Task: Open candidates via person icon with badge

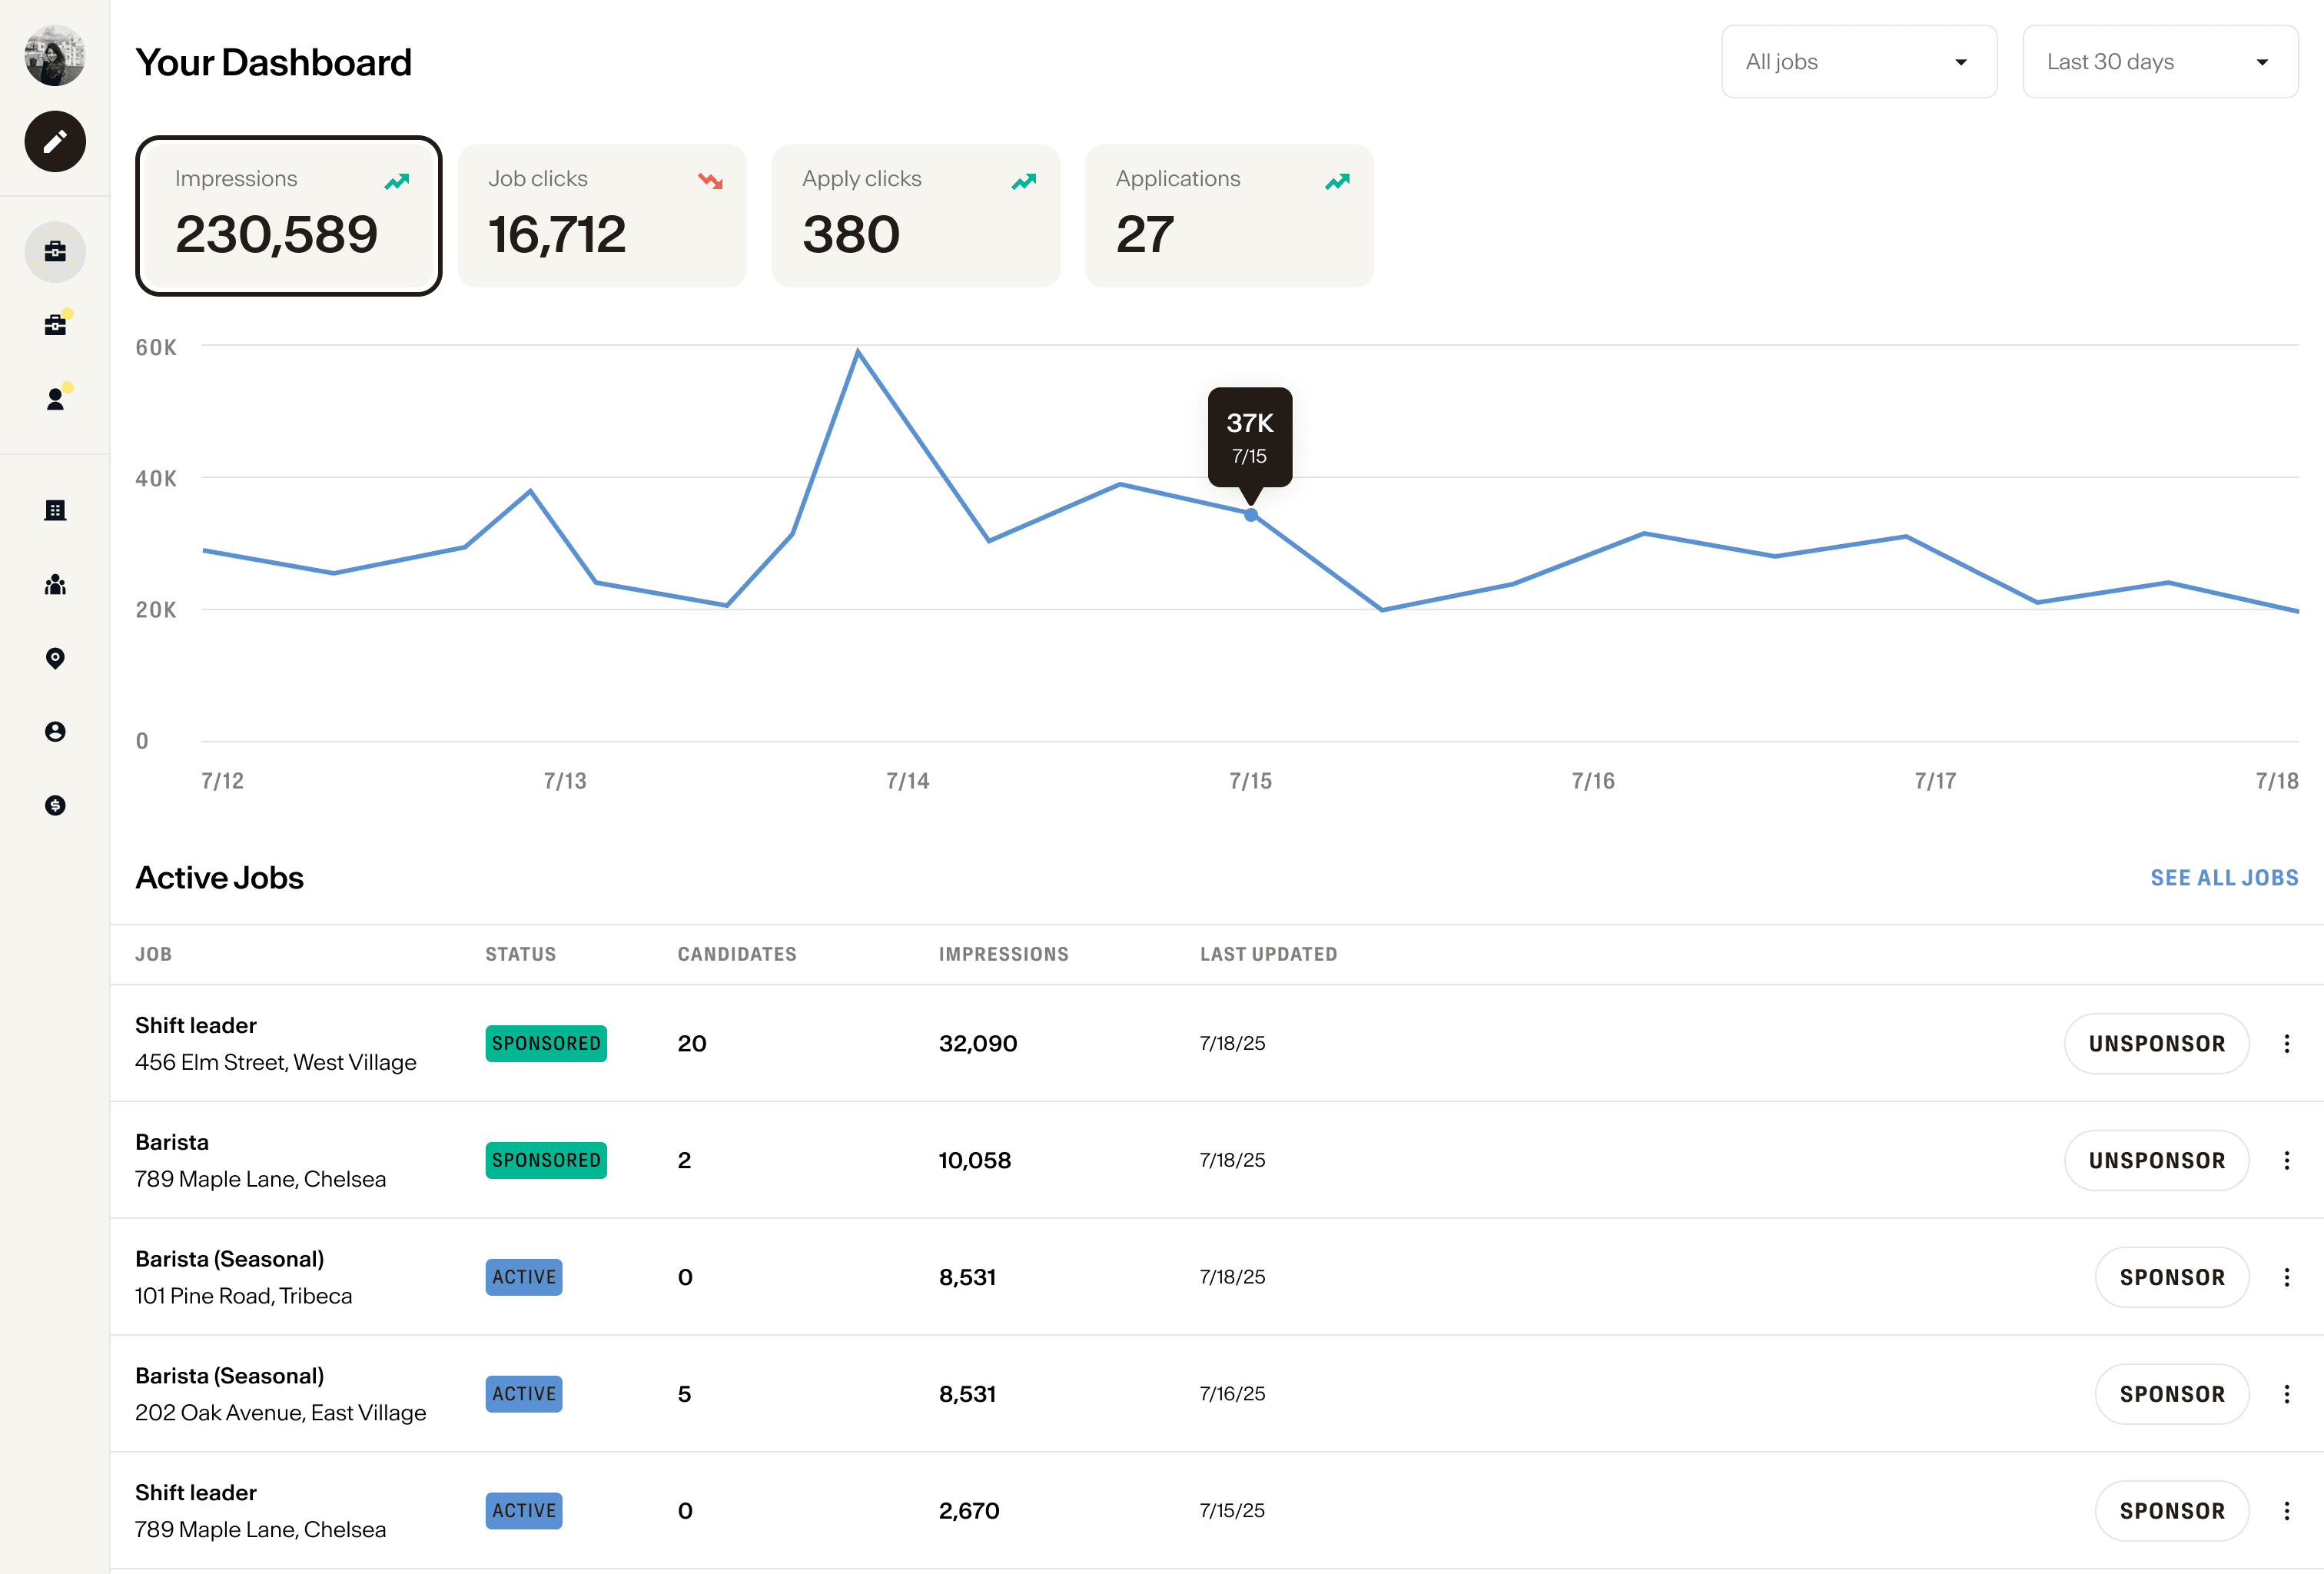Action: pyautogui.click(x=55, y=397)
